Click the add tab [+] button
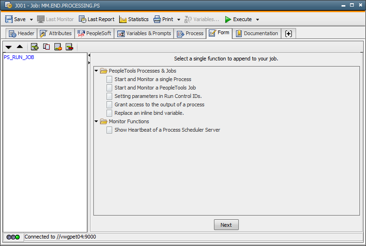 coord(289,34)
